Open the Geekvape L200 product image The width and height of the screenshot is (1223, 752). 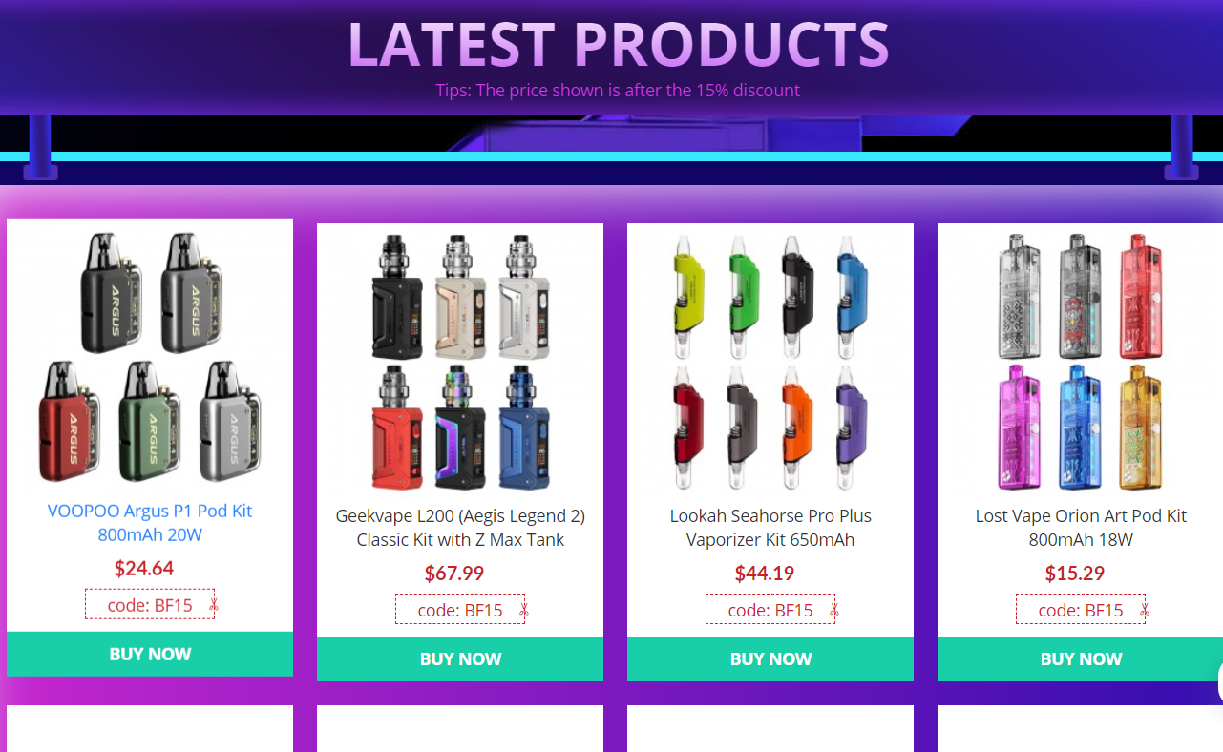460,362
